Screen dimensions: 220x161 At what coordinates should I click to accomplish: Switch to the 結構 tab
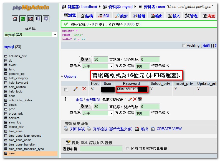pos(87,16)
